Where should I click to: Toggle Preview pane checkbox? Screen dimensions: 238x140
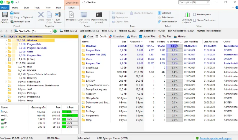tap(194, 14)
